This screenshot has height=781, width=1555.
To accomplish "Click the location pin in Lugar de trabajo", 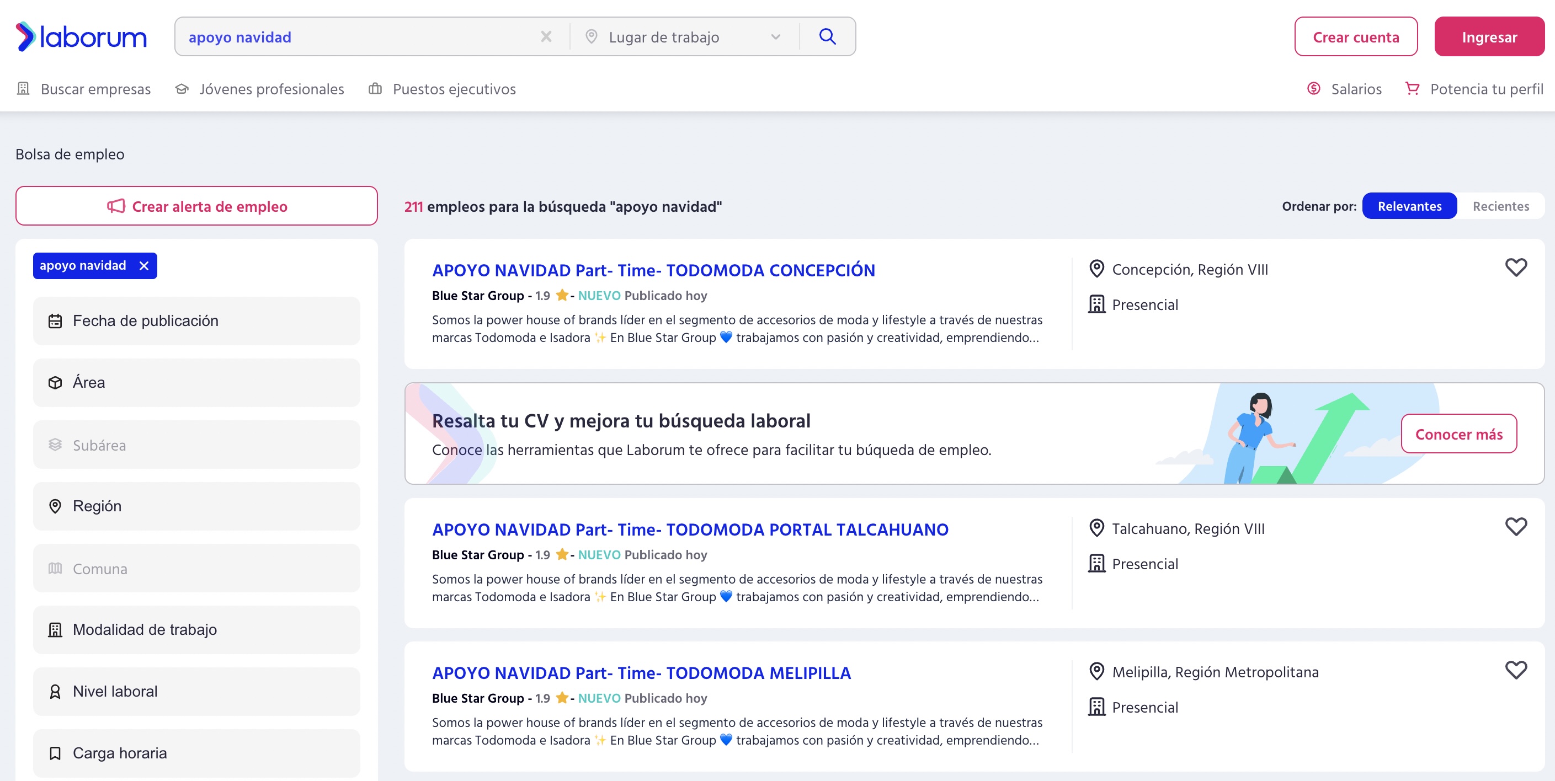I will (591, 37).
